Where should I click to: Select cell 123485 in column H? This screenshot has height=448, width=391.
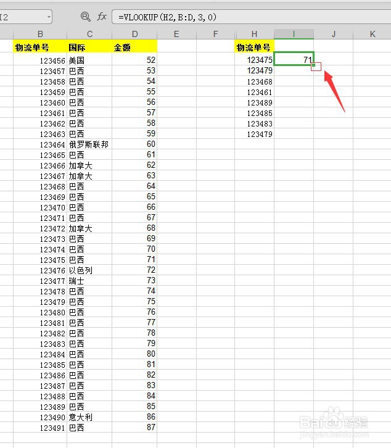click(254, 113)
